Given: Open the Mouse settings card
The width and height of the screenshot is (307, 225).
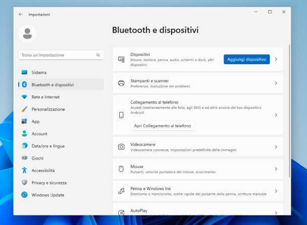Looking at the screenshot, I should pyautogui.click(x=198, y=169).
